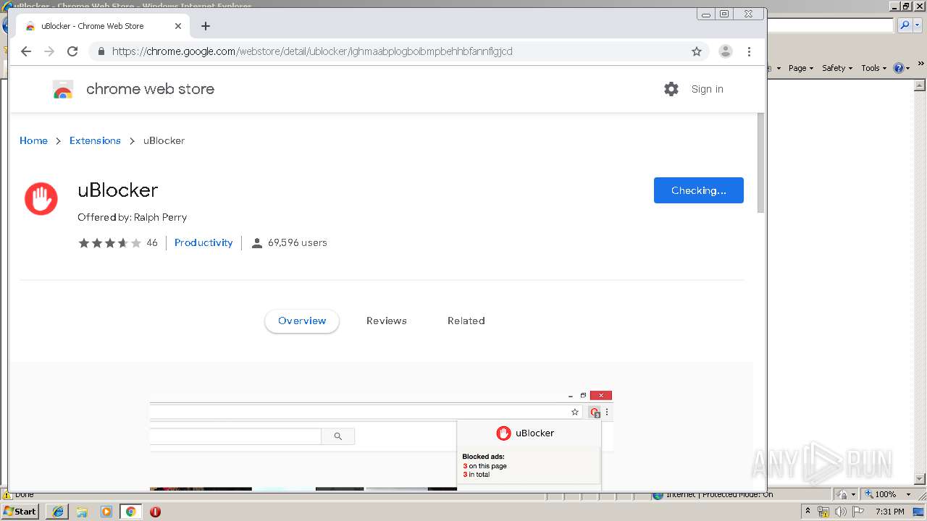This screenshot has width=927, height=521.
Task: Click the network tray icon
Action: (x=823, y=512)
